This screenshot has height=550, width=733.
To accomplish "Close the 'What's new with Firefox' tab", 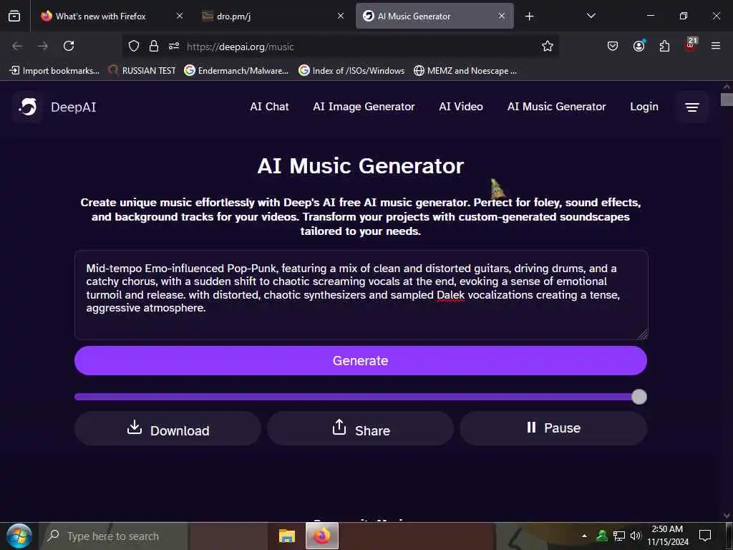I will coord(180,16).
